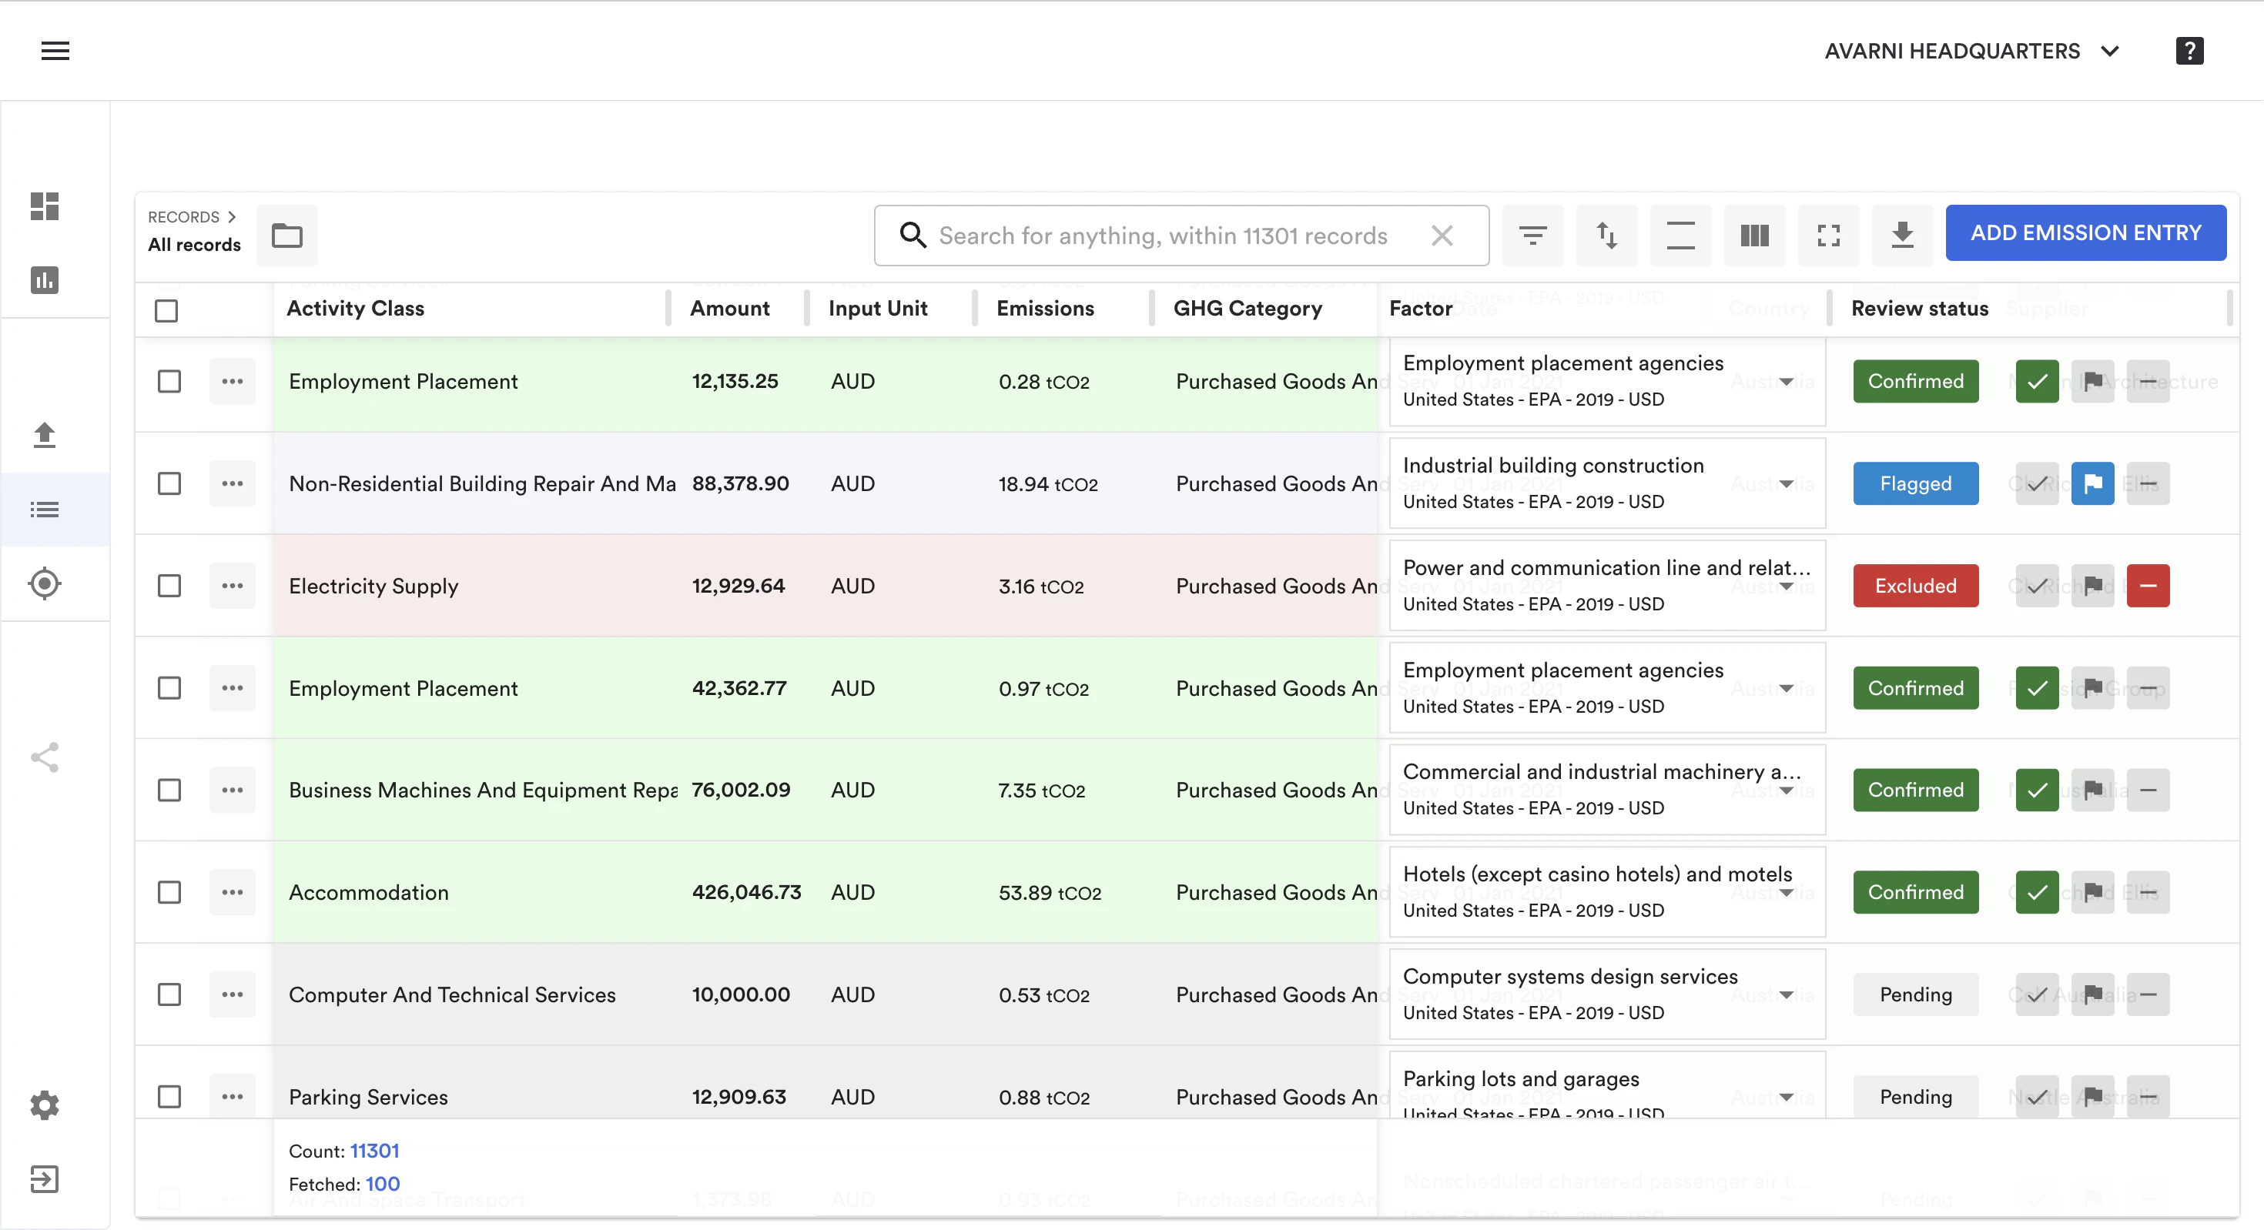The height and width of the screenshot is (1230, 2264).
Task: Open factor dropdown for Computer systems design services
Action: point(1786,994)
